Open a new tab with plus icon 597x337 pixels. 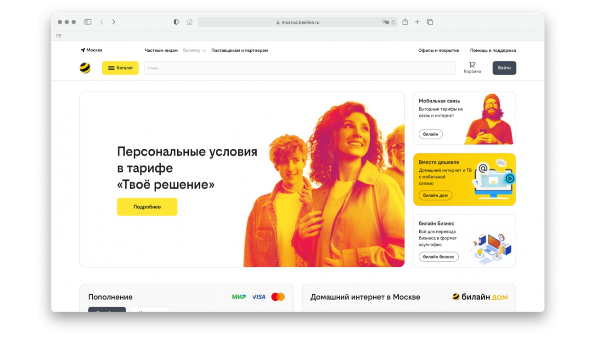tap(417, 22)
